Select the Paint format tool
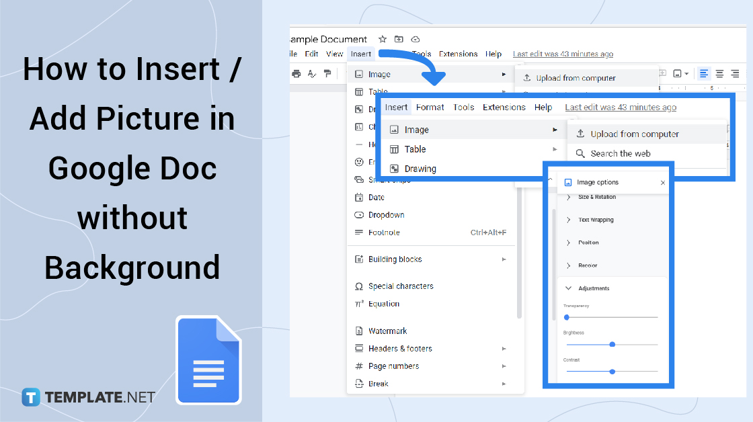This screenshot has height=422, width=753. pyautogui.click(x=327, y=73)
